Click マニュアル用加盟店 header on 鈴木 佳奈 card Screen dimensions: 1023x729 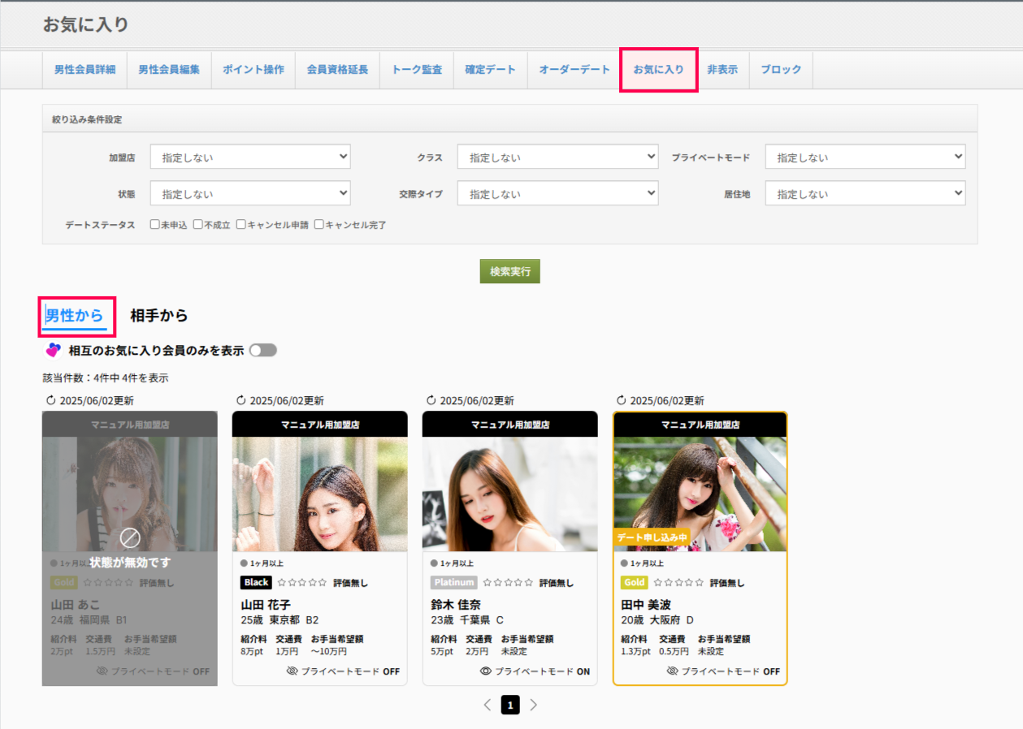[x=510, y=425]
